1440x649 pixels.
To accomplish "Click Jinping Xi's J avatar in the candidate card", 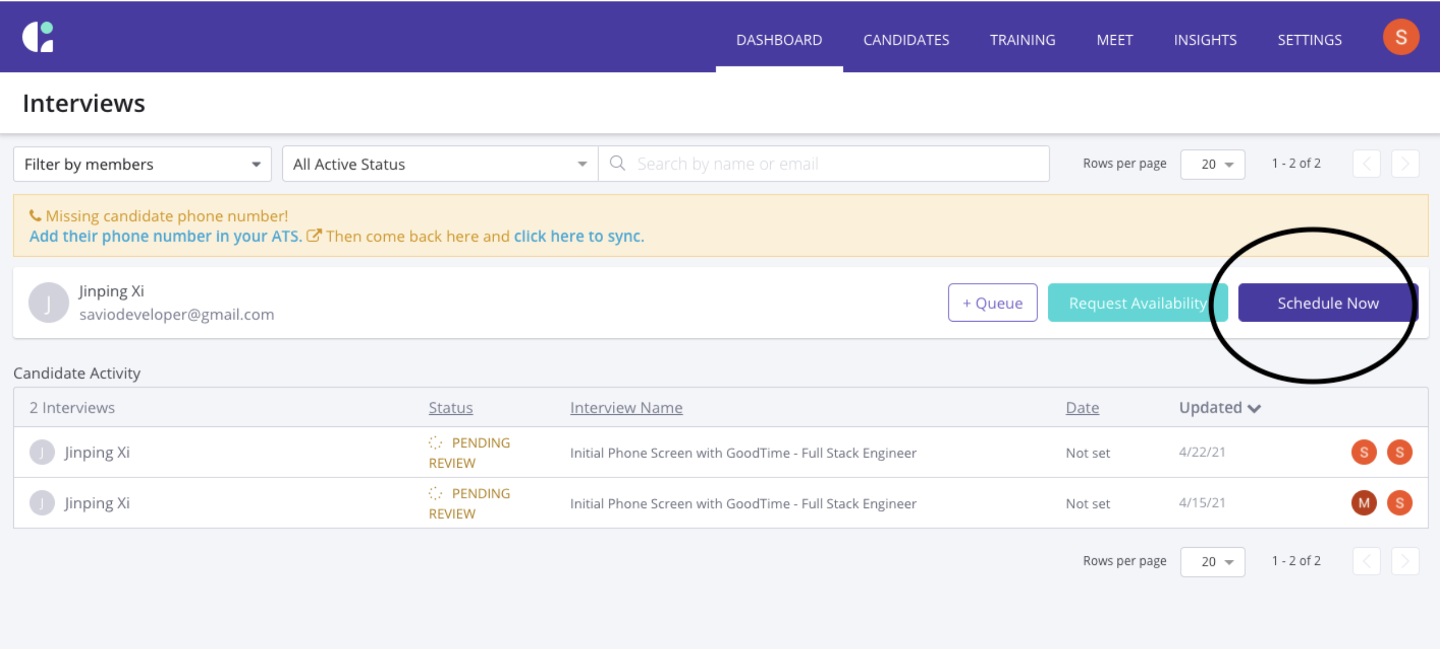I will coord(49,301).
